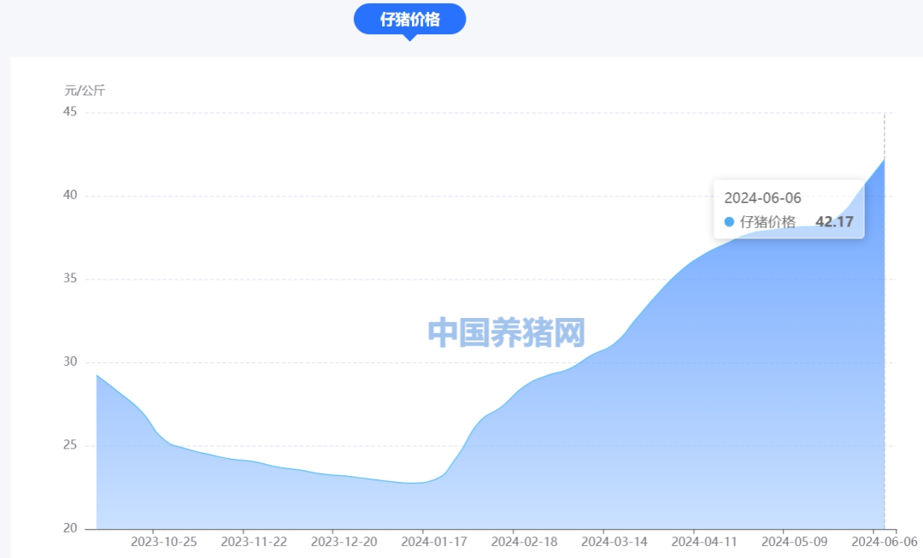Click the 2023-10-25 x-axis date label
The image size is (923, 558).
click(163, 542)
